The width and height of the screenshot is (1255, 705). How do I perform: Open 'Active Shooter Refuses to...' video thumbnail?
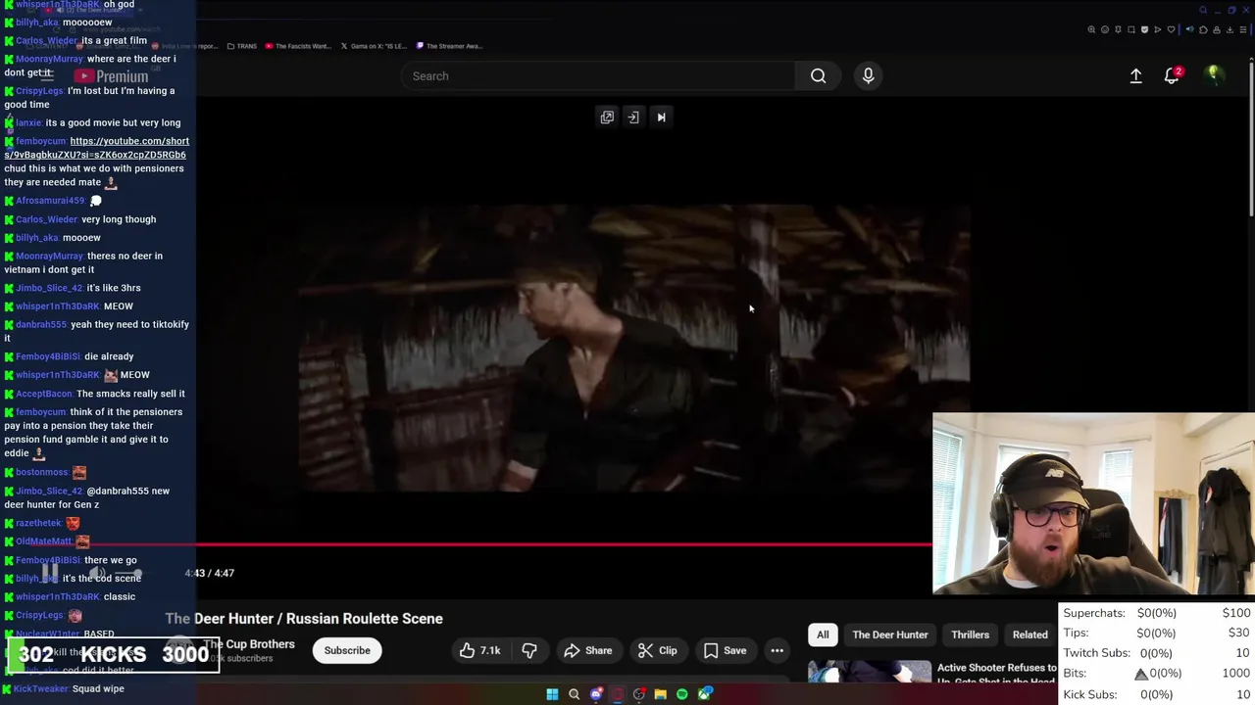pos(870,672)
